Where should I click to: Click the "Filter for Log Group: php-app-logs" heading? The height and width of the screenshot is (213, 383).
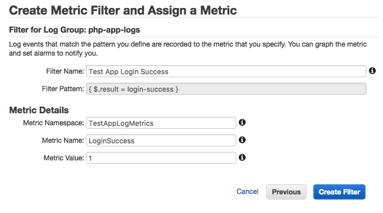click(x=78, y=30)
